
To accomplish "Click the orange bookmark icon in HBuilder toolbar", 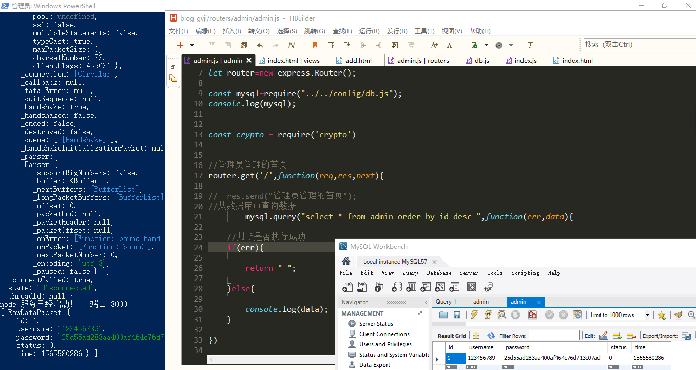I will point(315,45).
